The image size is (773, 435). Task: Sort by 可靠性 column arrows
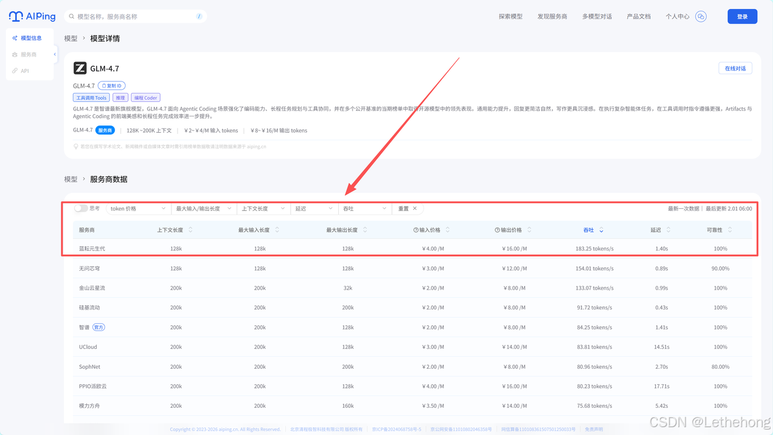tap(730, 230)
